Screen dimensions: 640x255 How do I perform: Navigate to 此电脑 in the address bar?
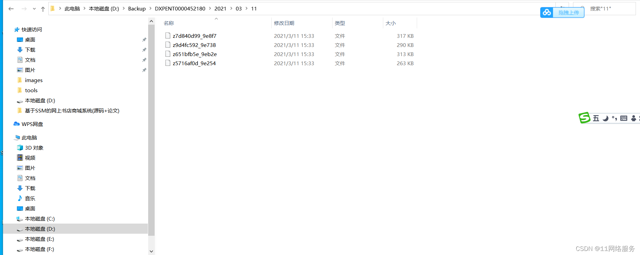[x=72, y=8]
